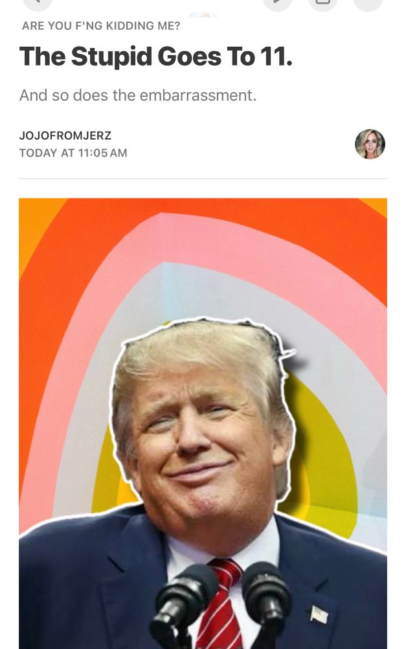Tap the small publication logo at top center
The height and width of the screenshot is (649, 406).
pyautogui.click(x=203, y=15)
